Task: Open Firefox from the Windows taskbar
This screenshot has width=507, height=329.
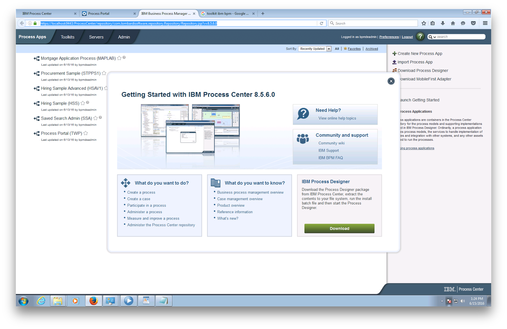Action: (x=93, y=300)
